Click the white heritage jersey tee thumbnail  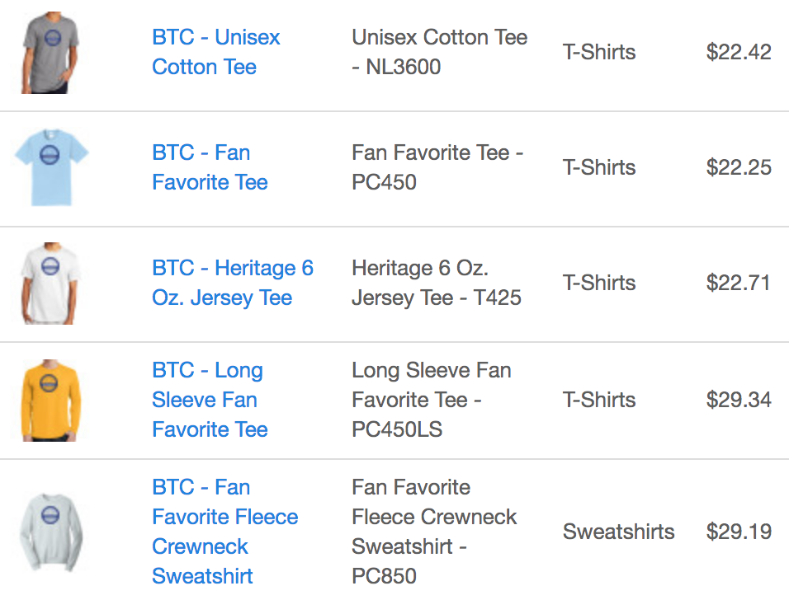[51, 283]
